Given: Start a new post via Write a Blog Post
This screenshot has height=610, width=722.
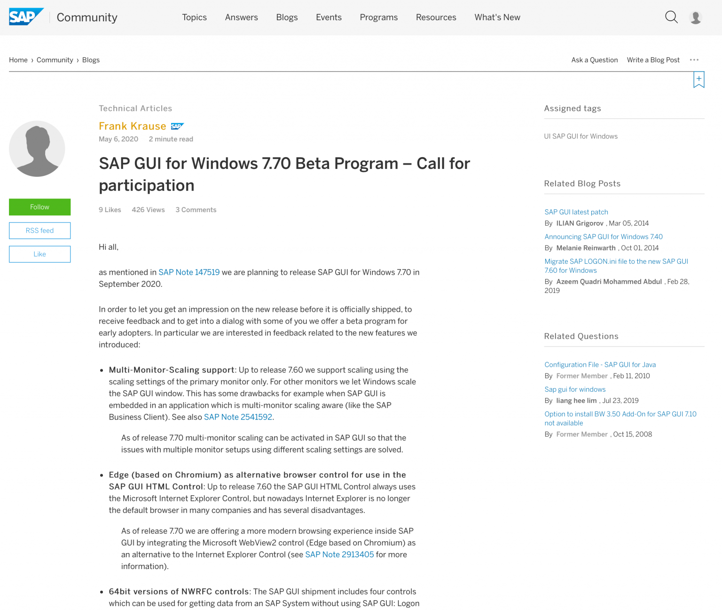Looking at the screenshot, I should click(653, 60).
